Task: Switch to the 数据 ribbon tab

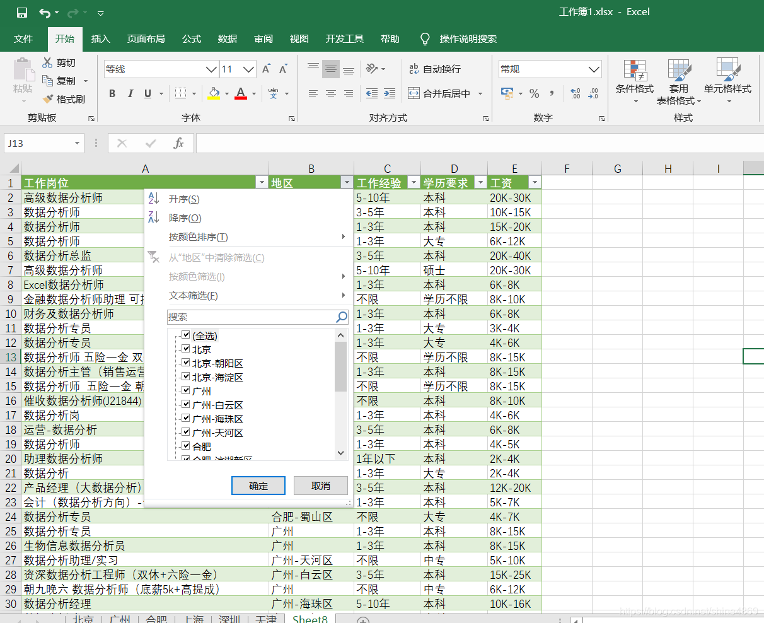Action: pos(228,39)
